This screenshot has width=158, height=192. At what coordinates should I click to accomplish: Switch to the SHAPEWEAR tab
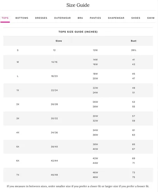tap(116, 18)
